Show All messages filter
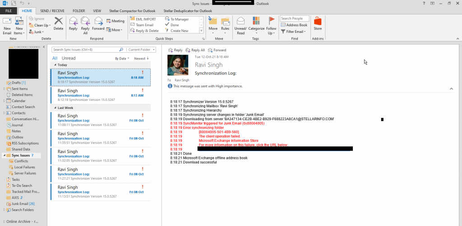 pyautogui.click(x=55, y=58)
